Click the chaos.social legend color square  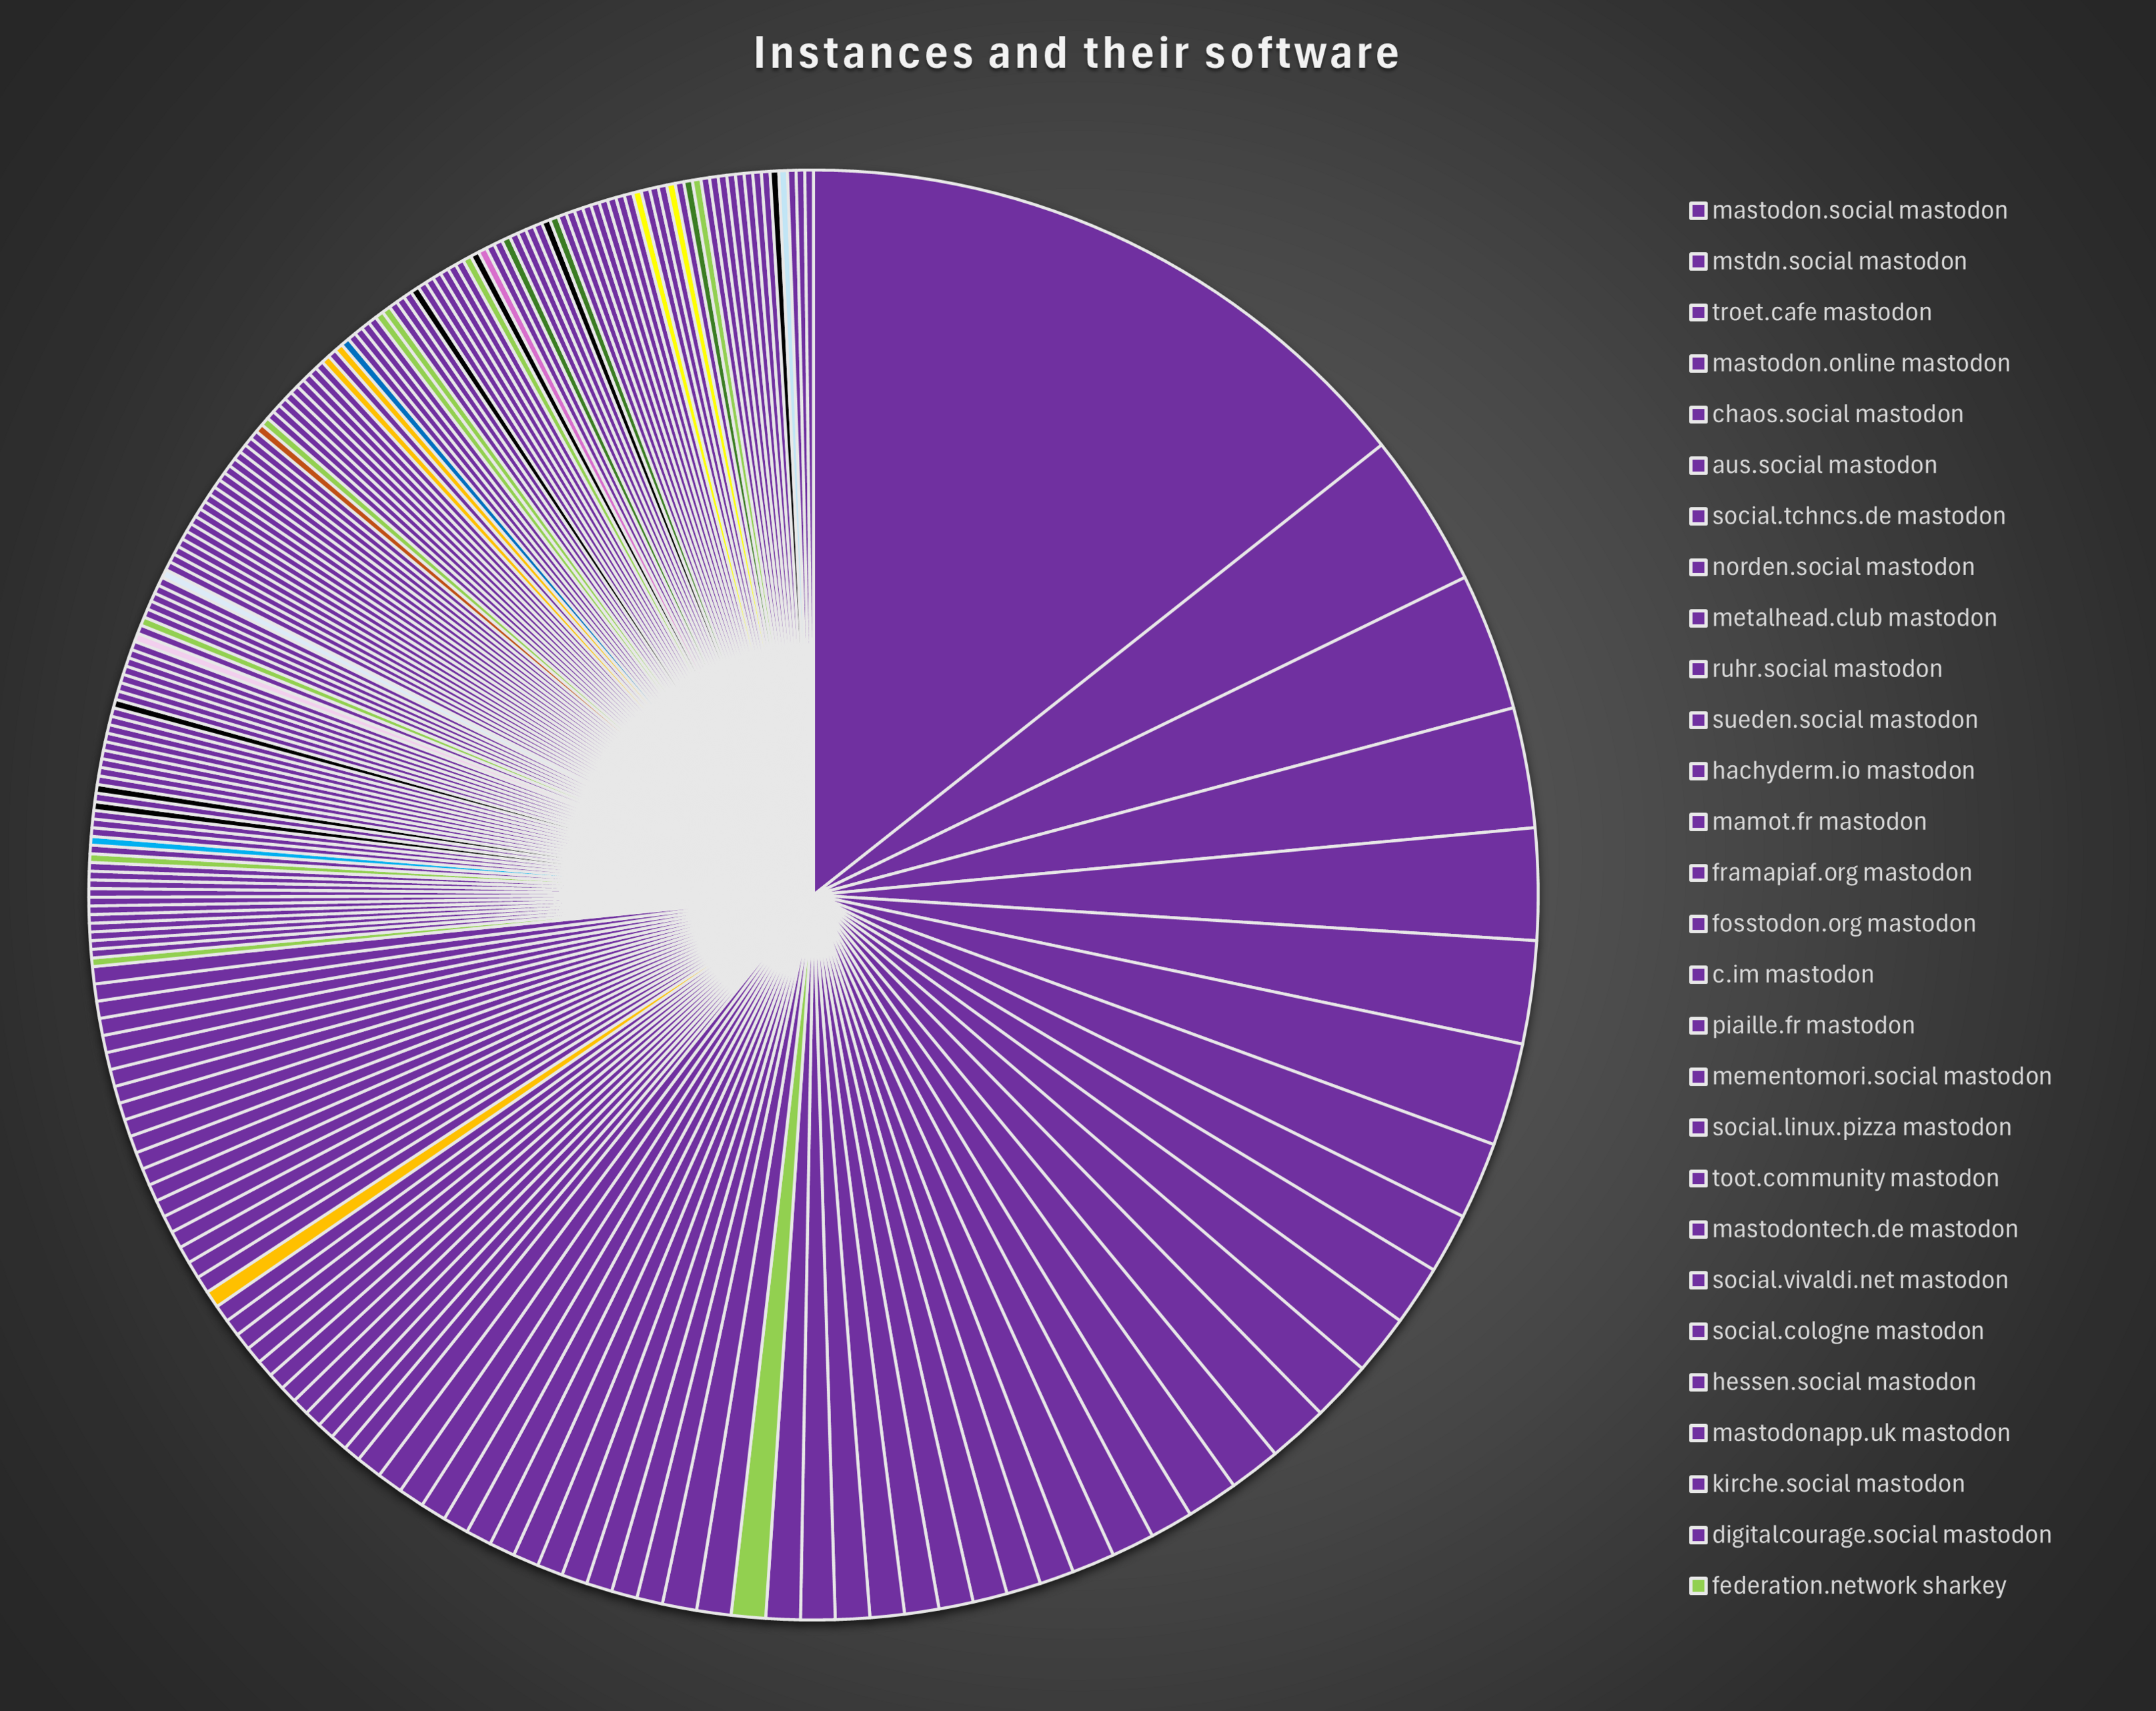(x=1697, y=415)
